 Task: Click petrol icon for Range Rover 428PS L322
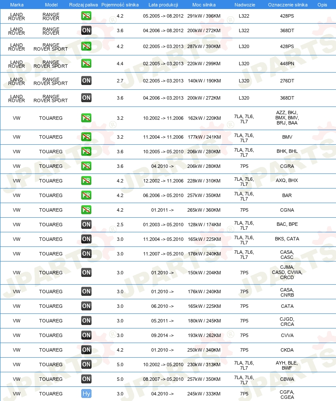click(x=86, y=16)
